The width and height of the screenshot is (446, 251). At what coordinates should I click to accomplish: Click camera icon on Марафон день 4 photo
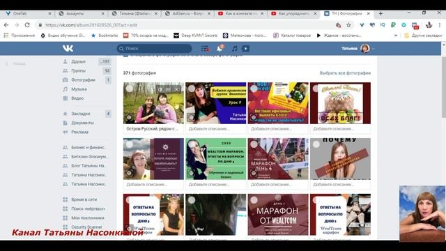pyautogui.click(x=254, y=173)
